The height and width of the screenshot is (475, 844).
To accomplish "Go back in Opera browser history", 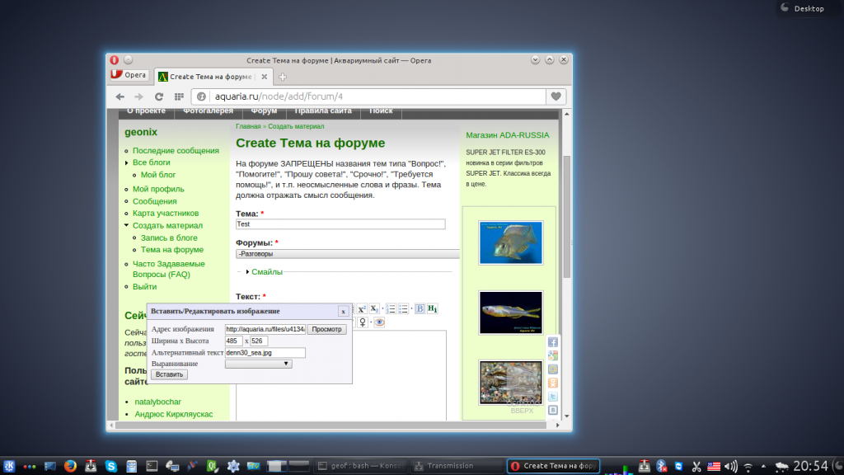I will pyautogui.click(x=120, y=96).
